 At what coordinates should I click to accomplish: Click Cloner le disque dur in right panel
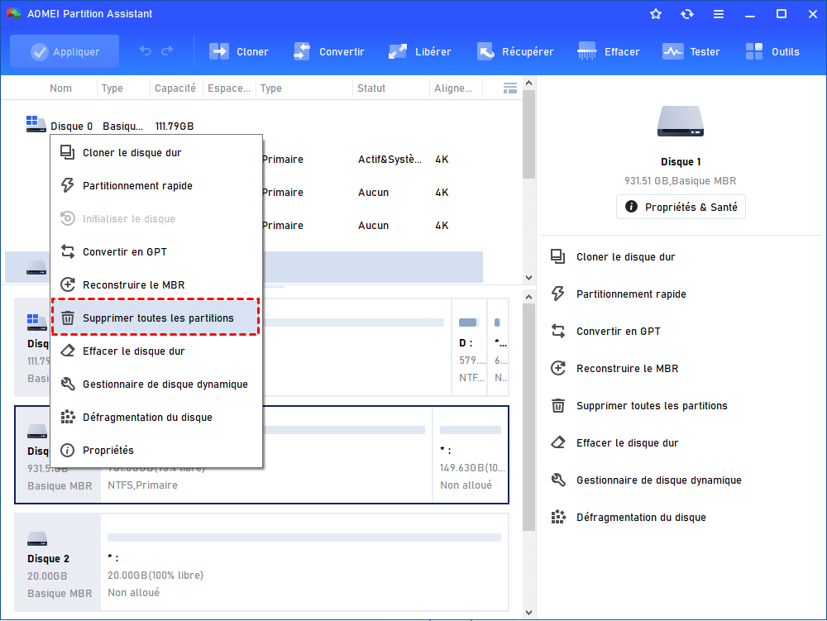click(625, 257)
